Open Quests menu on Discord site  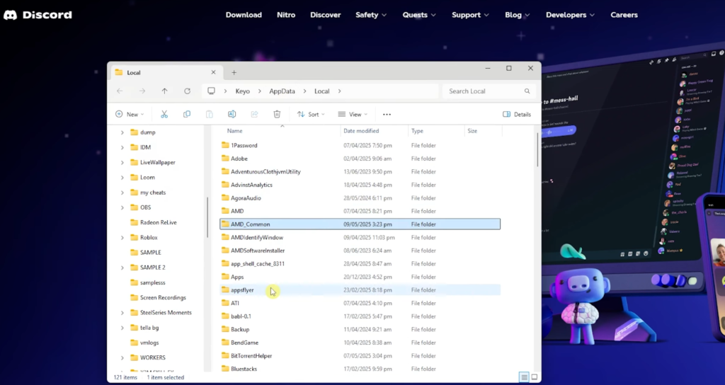coord(419,15)
